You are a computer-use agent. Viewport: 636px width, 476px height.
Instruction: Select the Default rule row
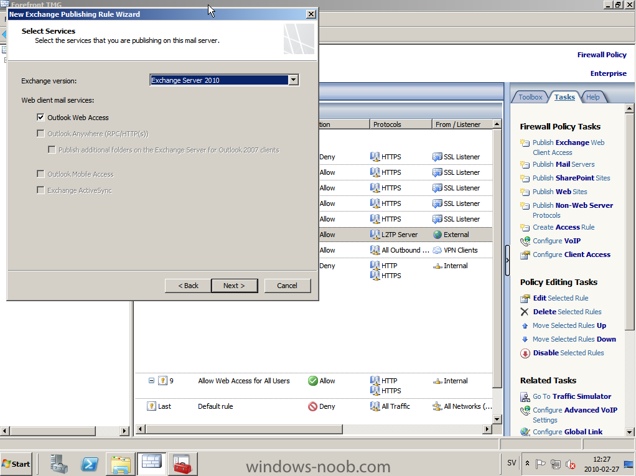point(314,406)
